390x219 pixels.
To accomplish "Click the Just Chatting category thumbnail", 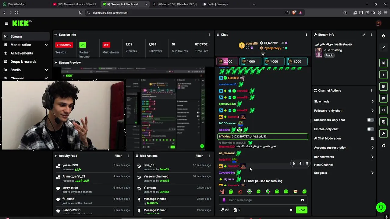I will 319,53.
